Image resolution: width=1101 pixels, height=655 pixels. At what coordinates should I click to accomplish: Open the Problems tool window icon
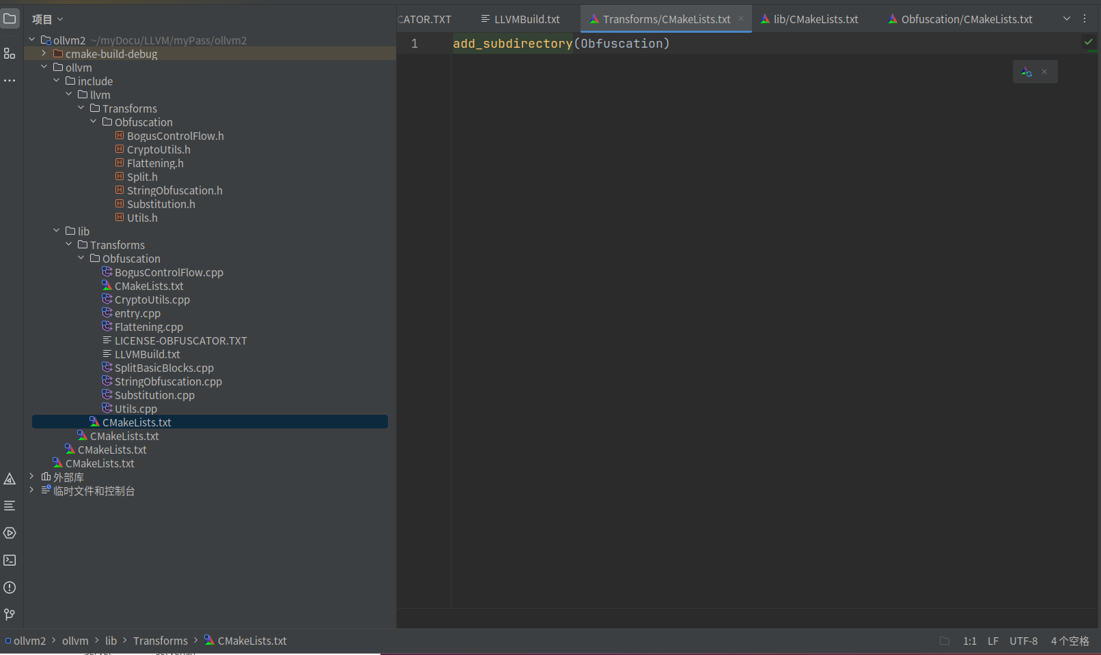coord(10,587)
